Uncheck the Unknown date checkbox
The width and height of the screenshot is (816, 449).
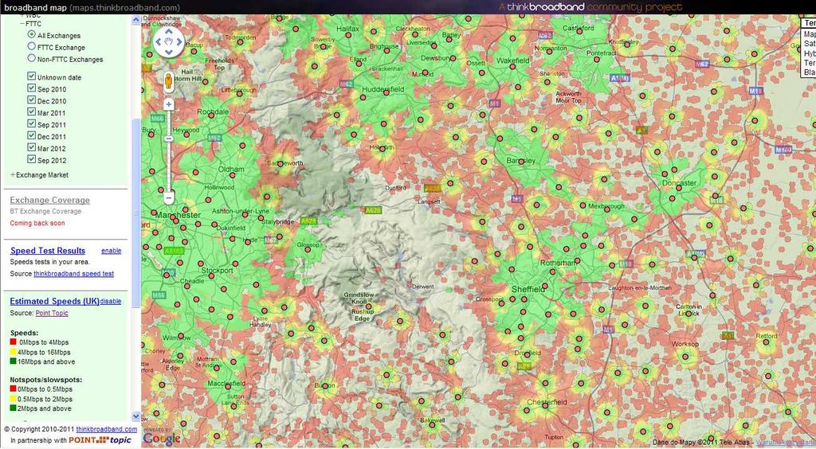(x=32, y=76)
